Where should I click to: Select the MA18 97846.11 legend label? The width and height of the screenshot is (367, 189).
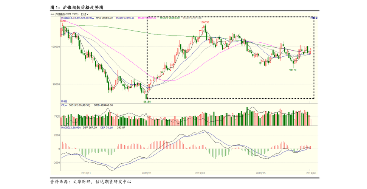pos(125,18)
